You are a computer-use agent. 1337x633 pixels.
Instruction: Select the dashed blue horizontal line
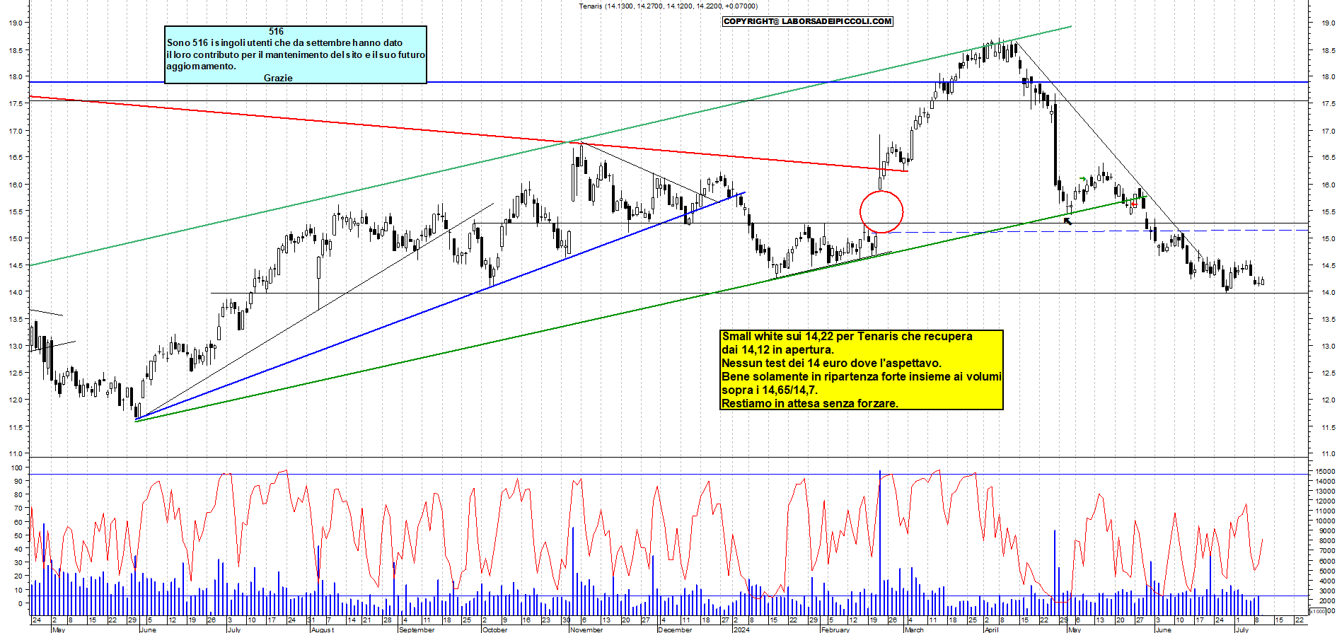coord(1096,231)
